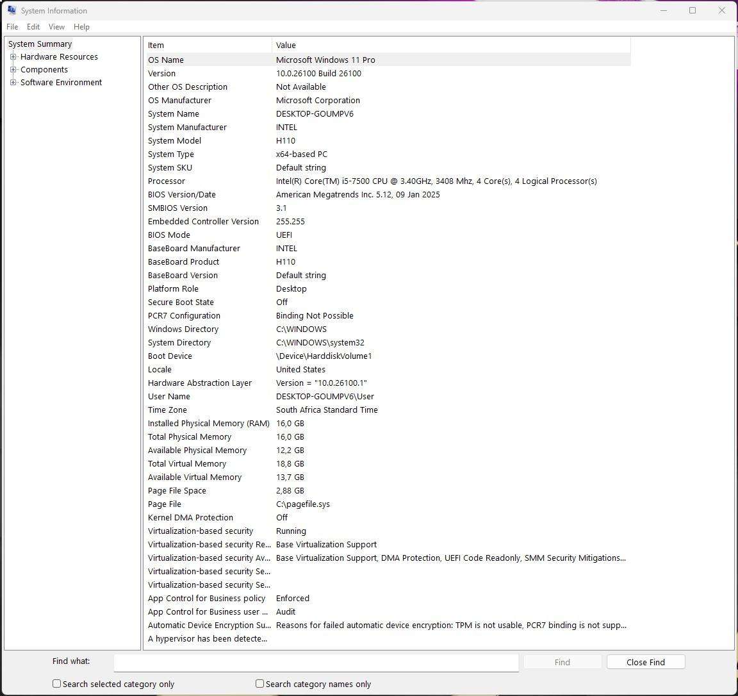Image resolution: width=738 pixels, height=696 pixels.
Task: Click the Find button
Action: [562, 661]
